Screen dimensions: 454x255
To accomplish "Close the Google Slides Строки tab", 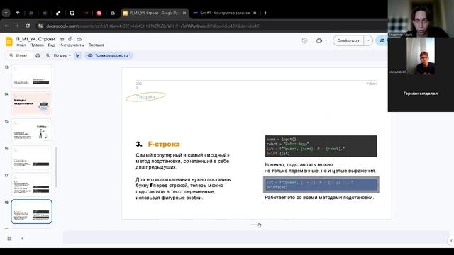I will tap(184, 13).
